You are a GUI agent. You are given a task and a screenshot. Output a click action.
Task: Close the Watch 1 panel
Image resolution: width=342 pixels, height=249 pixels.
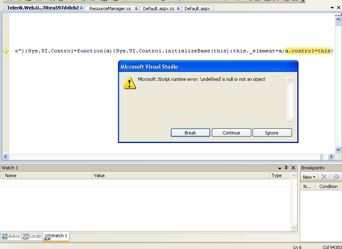(293, 168)
